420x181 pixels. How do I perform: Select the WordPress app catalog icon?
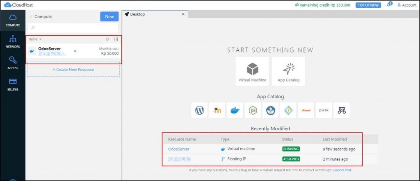[199, 110]
